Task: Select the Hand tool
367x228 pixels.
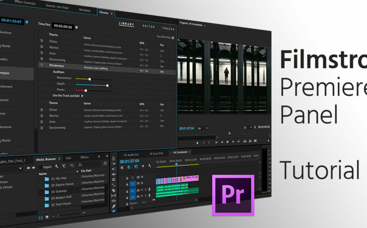Action: [x=114, y=211]
